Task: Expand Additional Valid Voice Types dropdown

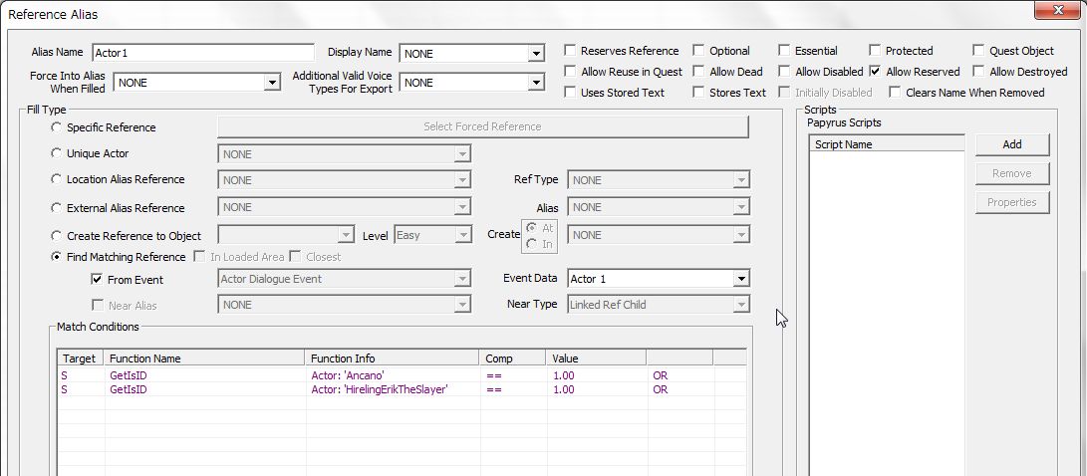Action: [x=536, y=84]
